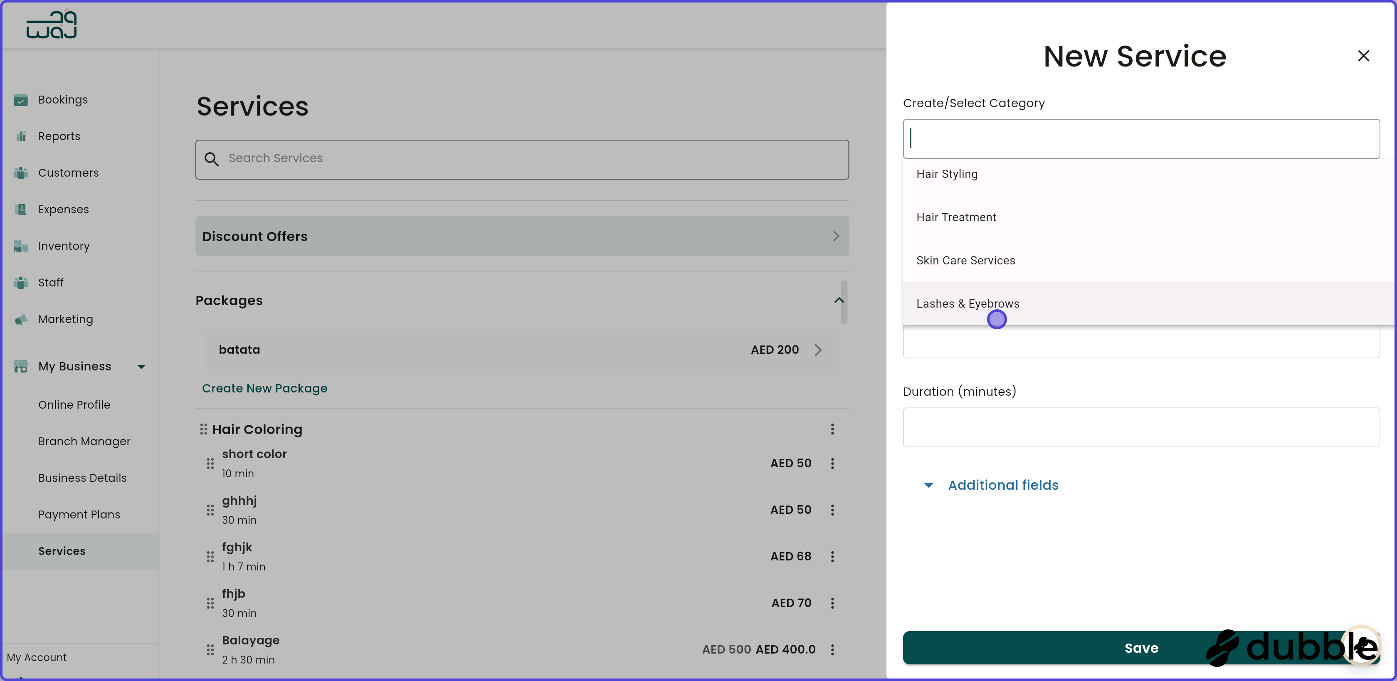Select the Reports icon in sidebar
Screen dimensions: 1397x681
pyautogui.click(x=21, y=136)
